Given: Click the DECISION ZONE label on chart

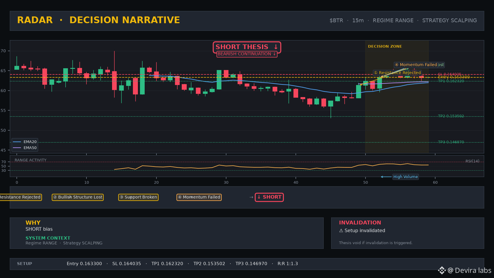Looking at the screenshot, I should (385, 46).
